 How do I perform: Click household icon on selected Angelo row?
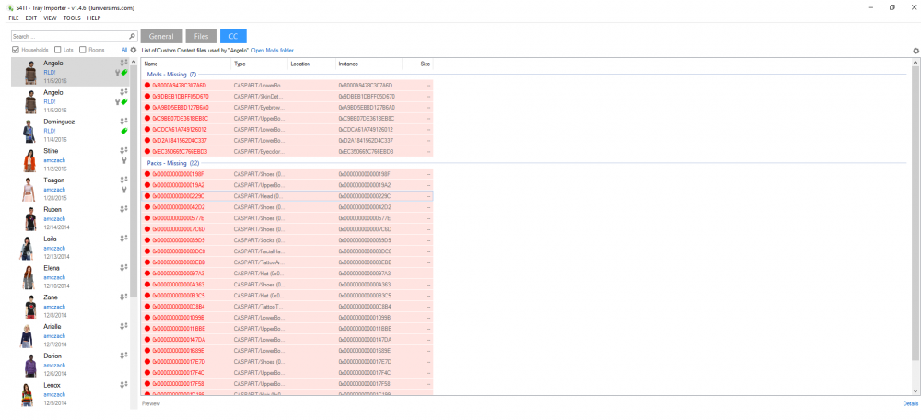click(123, 63)
